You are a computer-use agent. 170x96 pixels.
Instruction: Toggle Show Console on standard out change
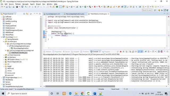click(x=139, y=51)
